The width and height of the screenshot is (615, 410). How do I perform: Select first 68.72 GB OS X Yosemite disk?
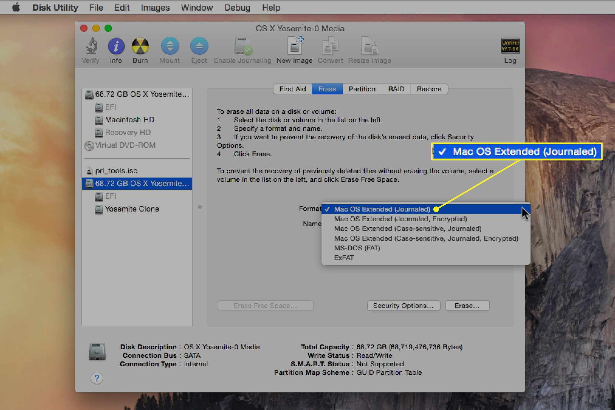point(137,94)
